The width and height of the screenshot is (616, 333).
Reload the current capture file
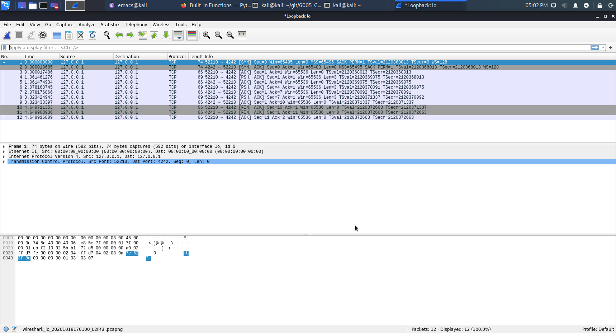pyautogui.click(x=93, y=35)
